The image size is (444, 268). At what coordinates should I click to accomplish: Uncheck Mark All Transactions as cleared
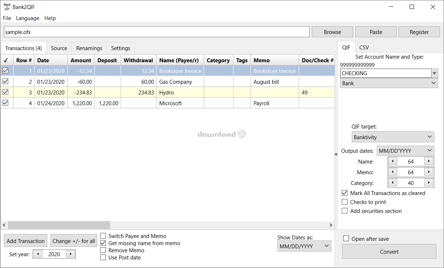[345, 193]
